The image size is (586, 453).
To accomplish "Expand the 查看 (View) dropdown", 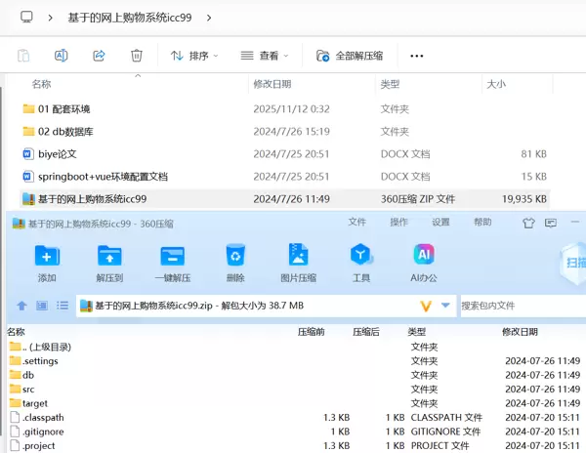I will pos(266,56).
